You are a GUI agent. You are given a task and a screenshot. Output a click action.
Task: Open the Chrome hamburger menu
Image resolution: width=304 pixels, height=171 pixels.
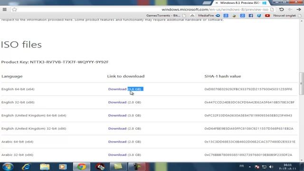tap(5, 9)
